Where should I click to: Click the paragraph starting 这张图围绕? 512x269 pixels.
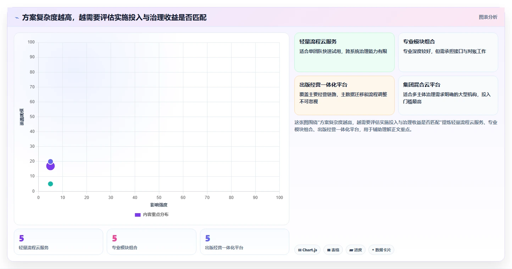tap(396, 126)
